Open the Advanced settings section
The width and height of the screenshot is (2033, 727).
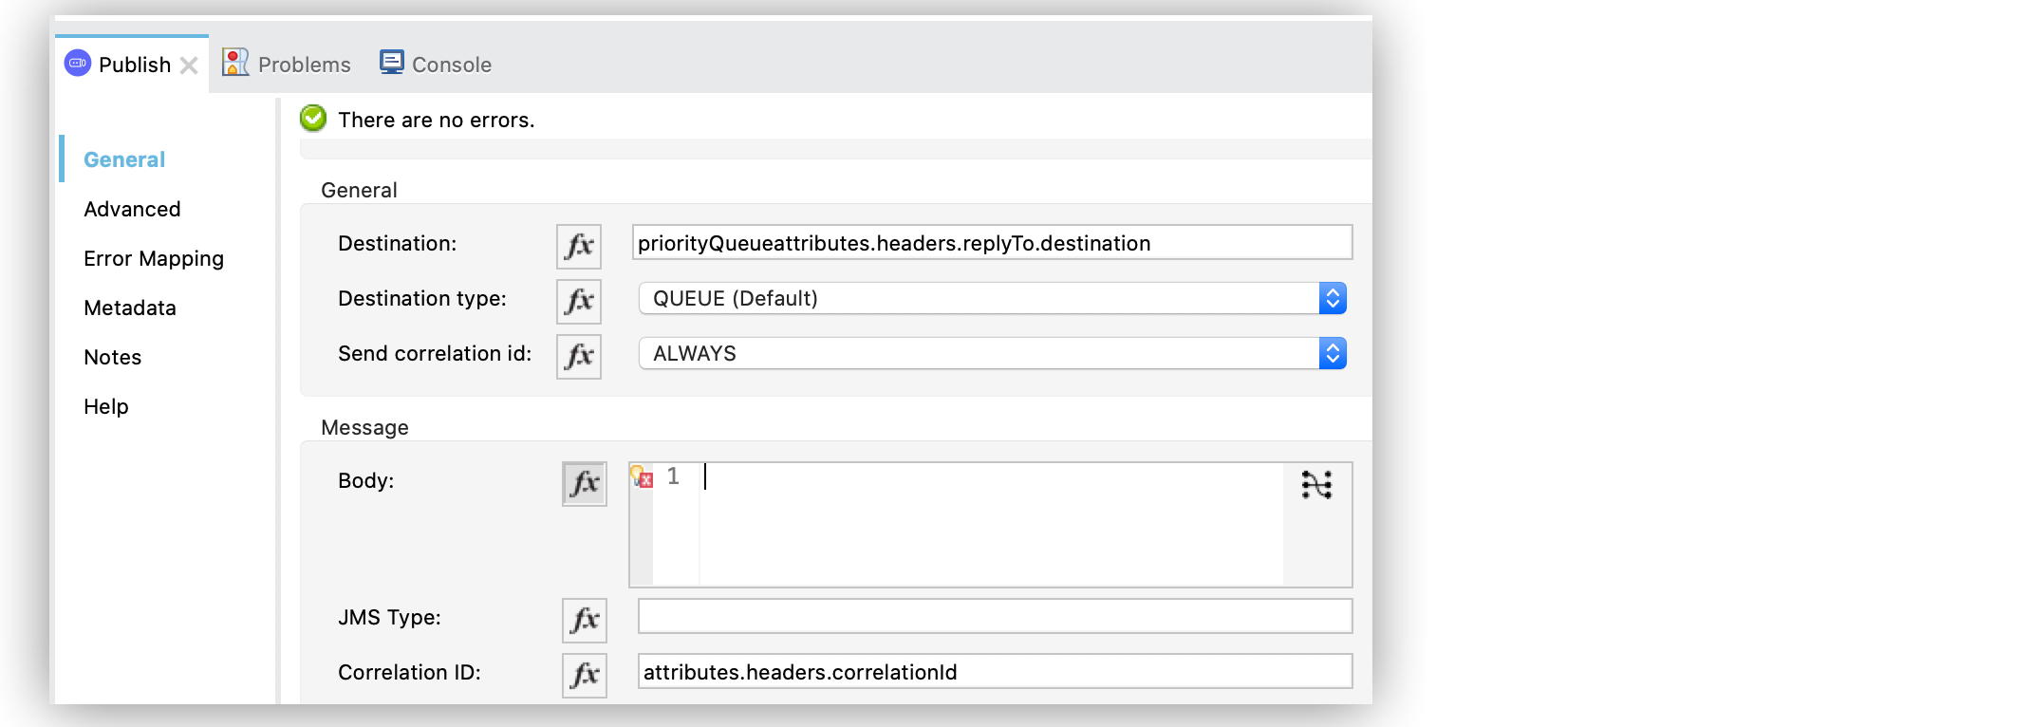click(132, 209)
